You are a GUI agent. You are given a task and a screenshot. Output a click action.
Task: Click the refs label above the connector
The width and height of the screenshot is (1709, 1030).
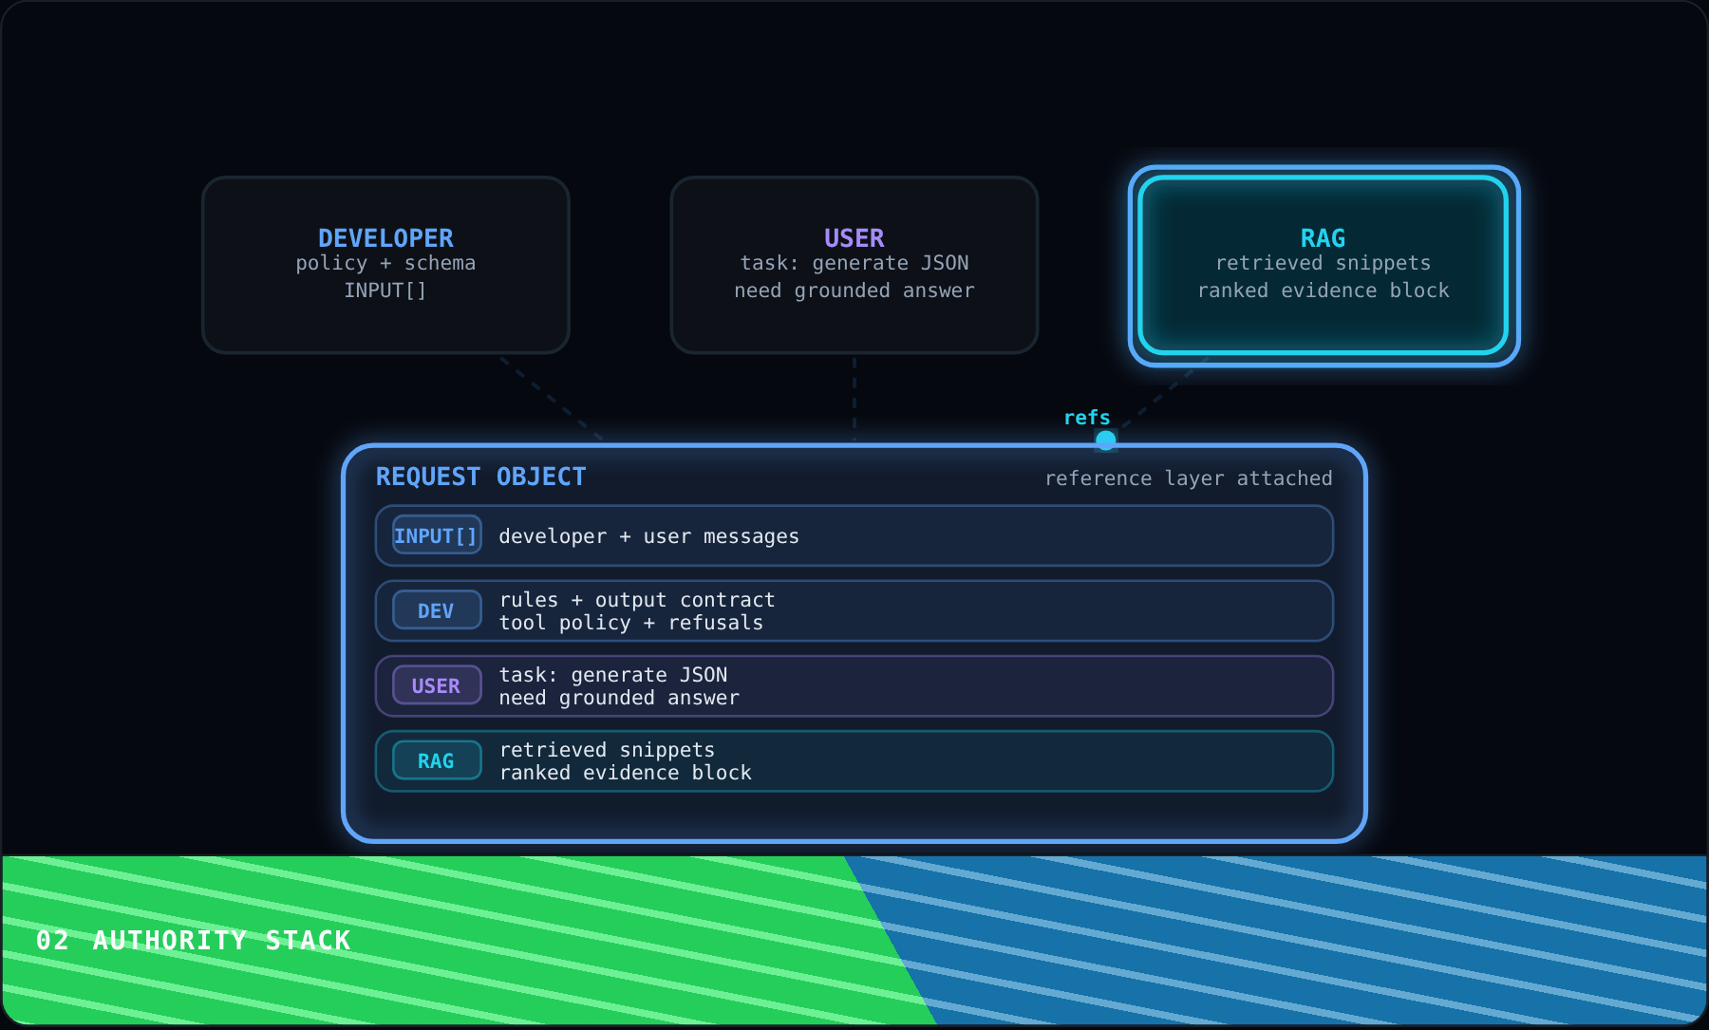1086,418
